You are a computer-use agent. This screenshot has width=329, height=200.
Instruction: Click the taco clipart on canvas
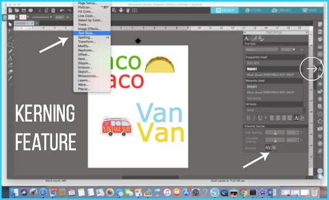pos(160,65)
